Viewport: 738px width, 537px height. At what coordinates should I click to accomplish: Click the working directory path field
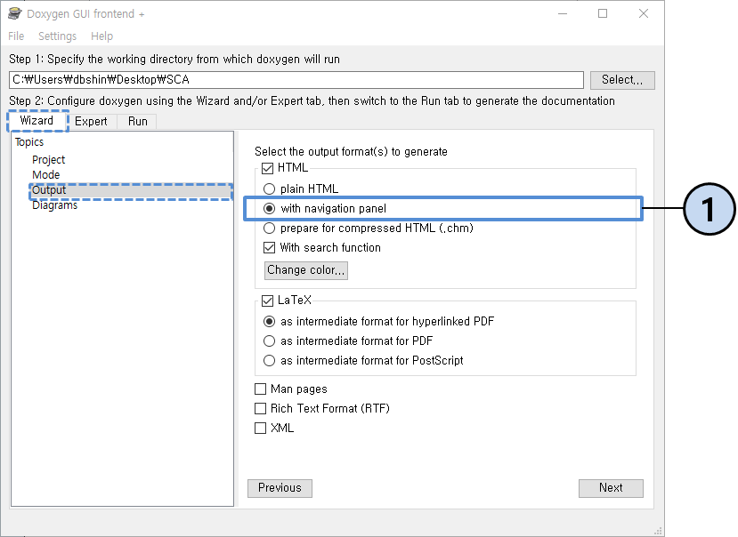(x=296, y=80)
